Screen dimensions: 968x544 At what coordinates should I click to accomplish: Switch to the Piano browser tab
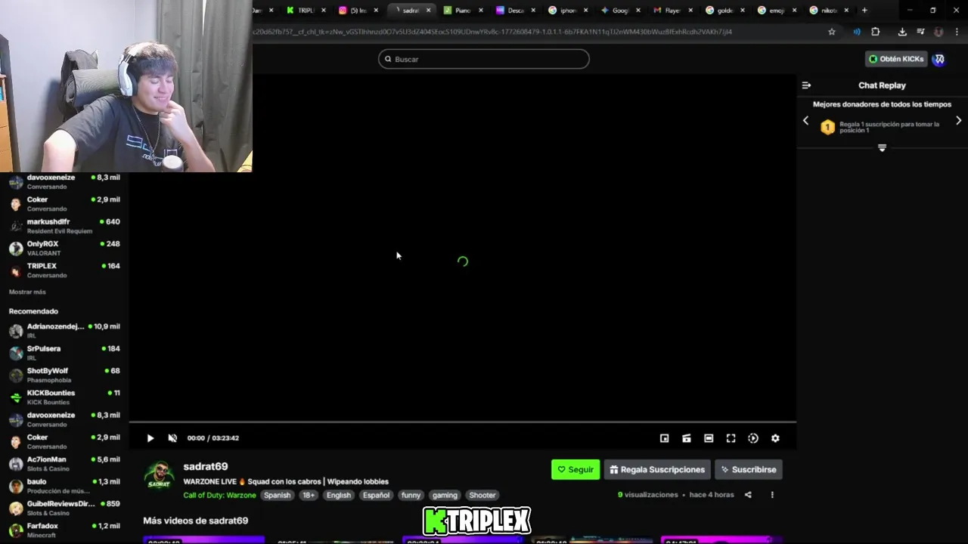461,11
